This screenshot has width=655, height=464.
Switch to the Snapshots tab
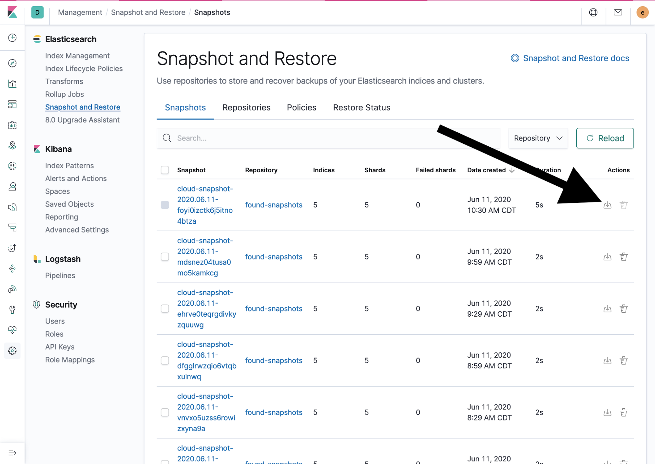[x=185, y=108]
